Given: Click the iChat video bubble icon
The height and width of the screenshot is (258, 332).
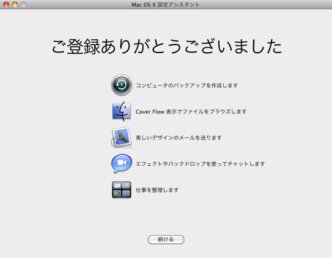Looking at the screenshot, I should tap(122, 163).
